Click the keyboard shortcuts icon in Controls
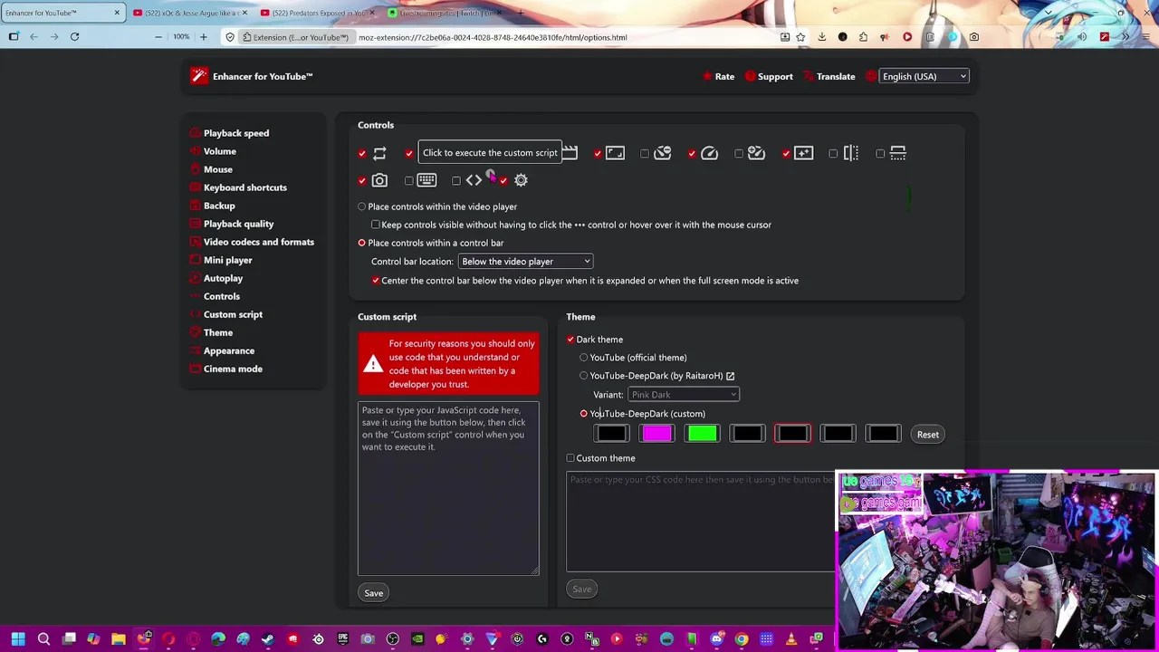 pos(426,180)
